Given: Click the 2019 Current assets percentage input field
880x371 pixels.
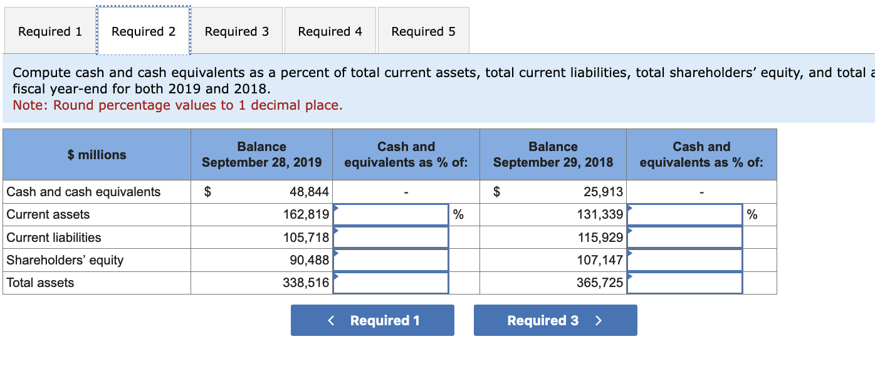Looking at the screenshot, I should point(391,214).
